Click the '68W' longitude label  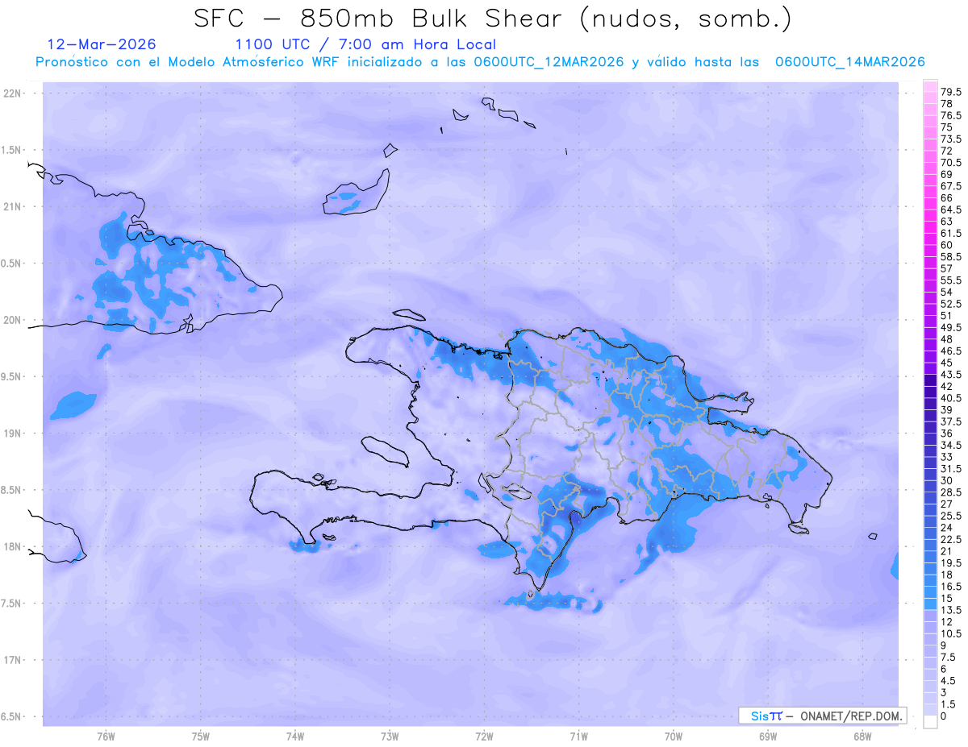click(862, 737)
